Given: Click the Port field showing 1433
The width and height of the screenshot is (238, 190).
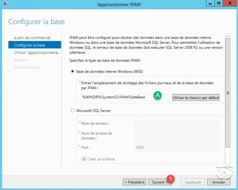Looking at the screenshot, I should pyautogui.click(x=177, y=148).
